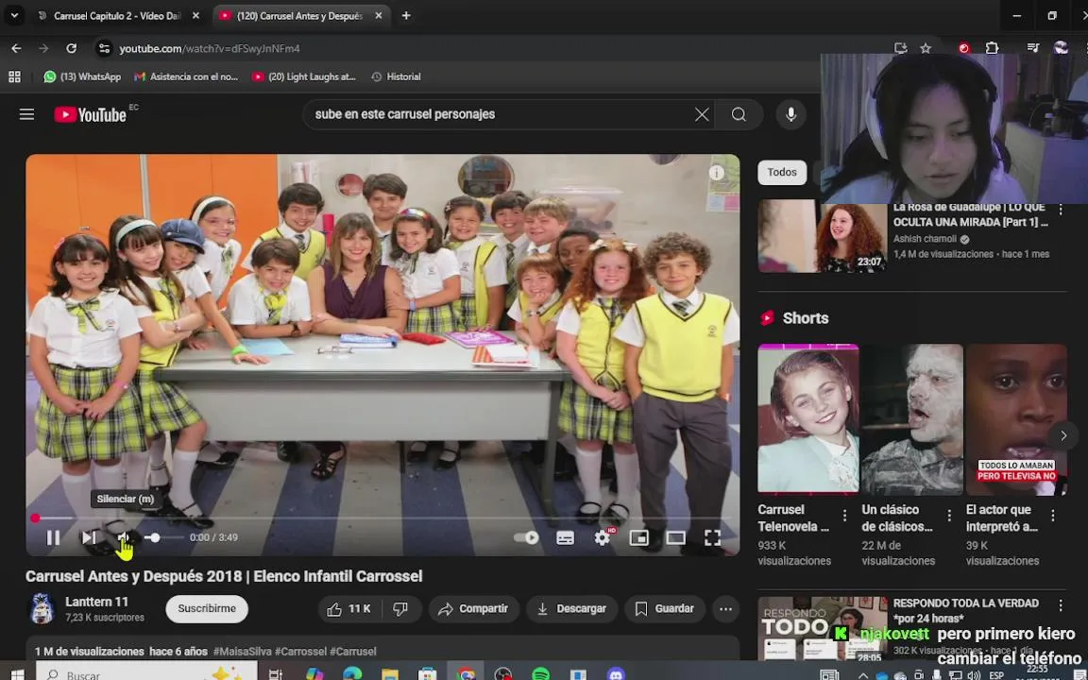Enter fullscreen mode
1088x680 pixels.
(713, 537)
